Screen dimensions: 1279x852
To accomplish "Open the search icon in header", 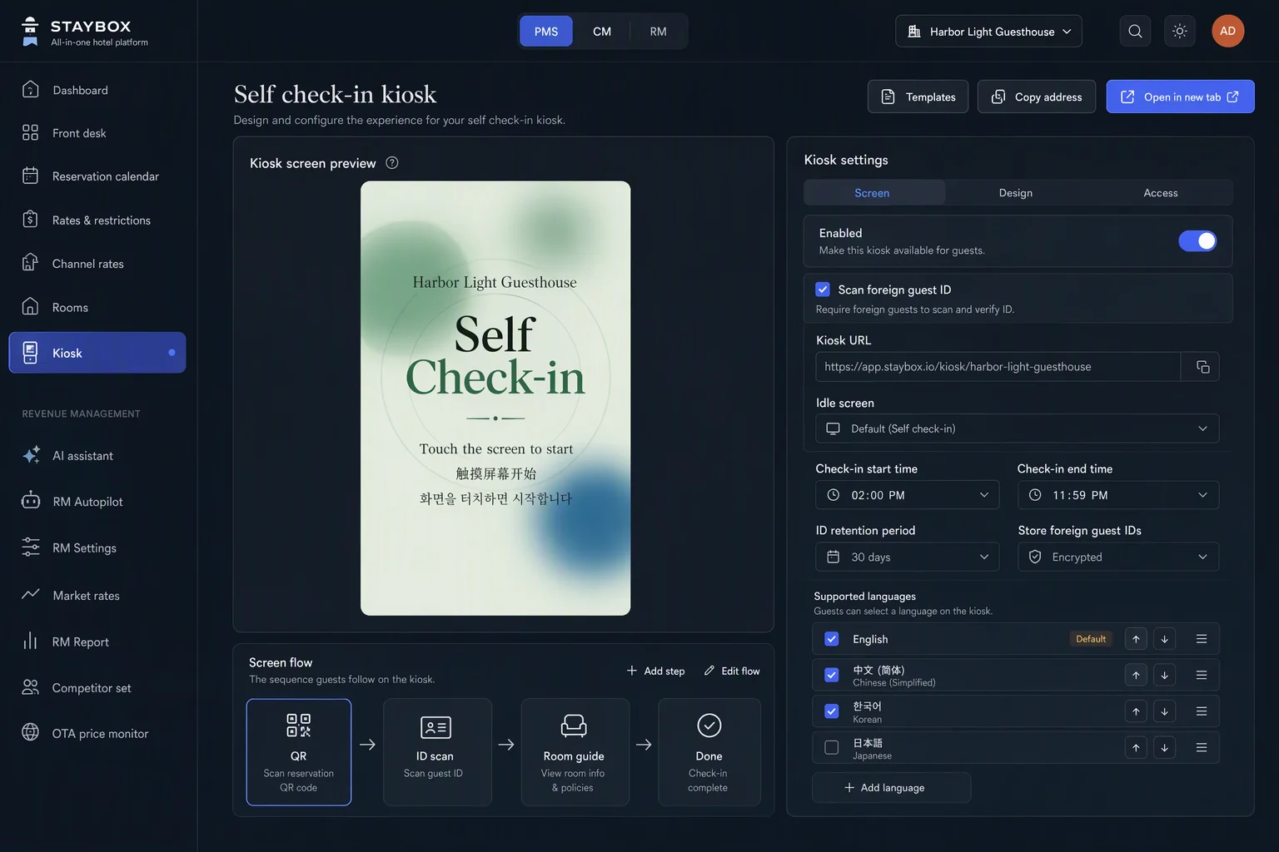I will 1135,31.
